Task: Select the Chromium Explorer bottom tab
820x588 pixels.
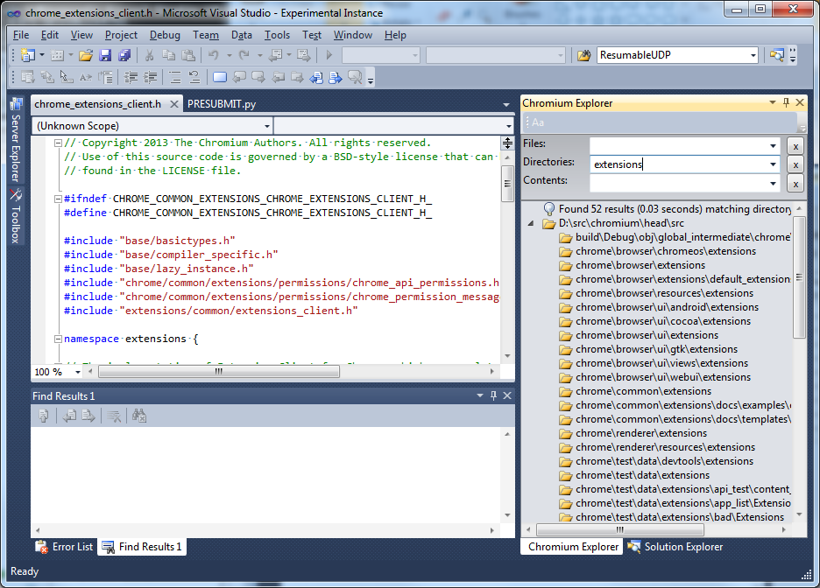Action: pyautogui.click(x=573, y=547)
